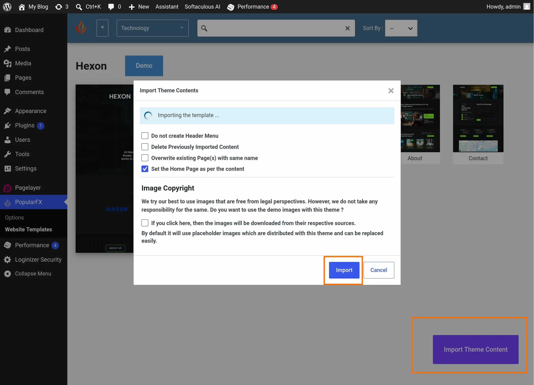
Task: Click the Cancel button in dialog
Action: pyautogui.click(x=379, y=270)
